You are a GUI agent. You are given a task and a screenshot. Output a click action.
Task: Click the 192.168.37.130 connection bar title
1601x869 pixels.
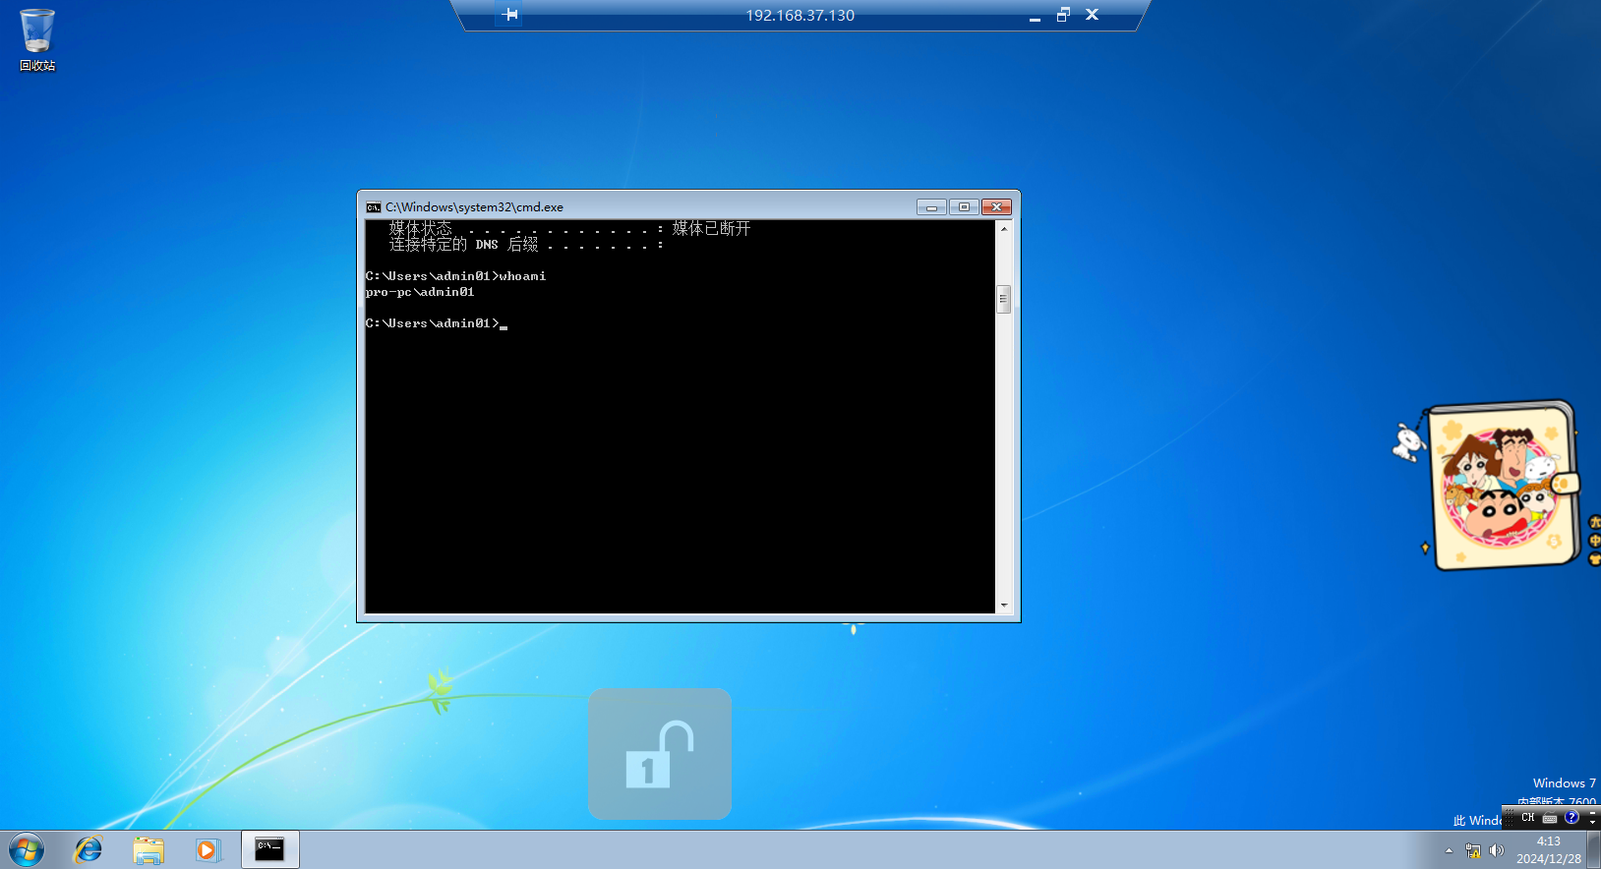pos(800,16)
